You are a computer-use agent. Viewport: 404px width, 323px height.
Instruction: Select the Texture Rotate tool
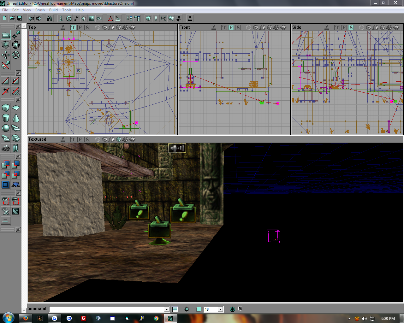coord(16,55)
